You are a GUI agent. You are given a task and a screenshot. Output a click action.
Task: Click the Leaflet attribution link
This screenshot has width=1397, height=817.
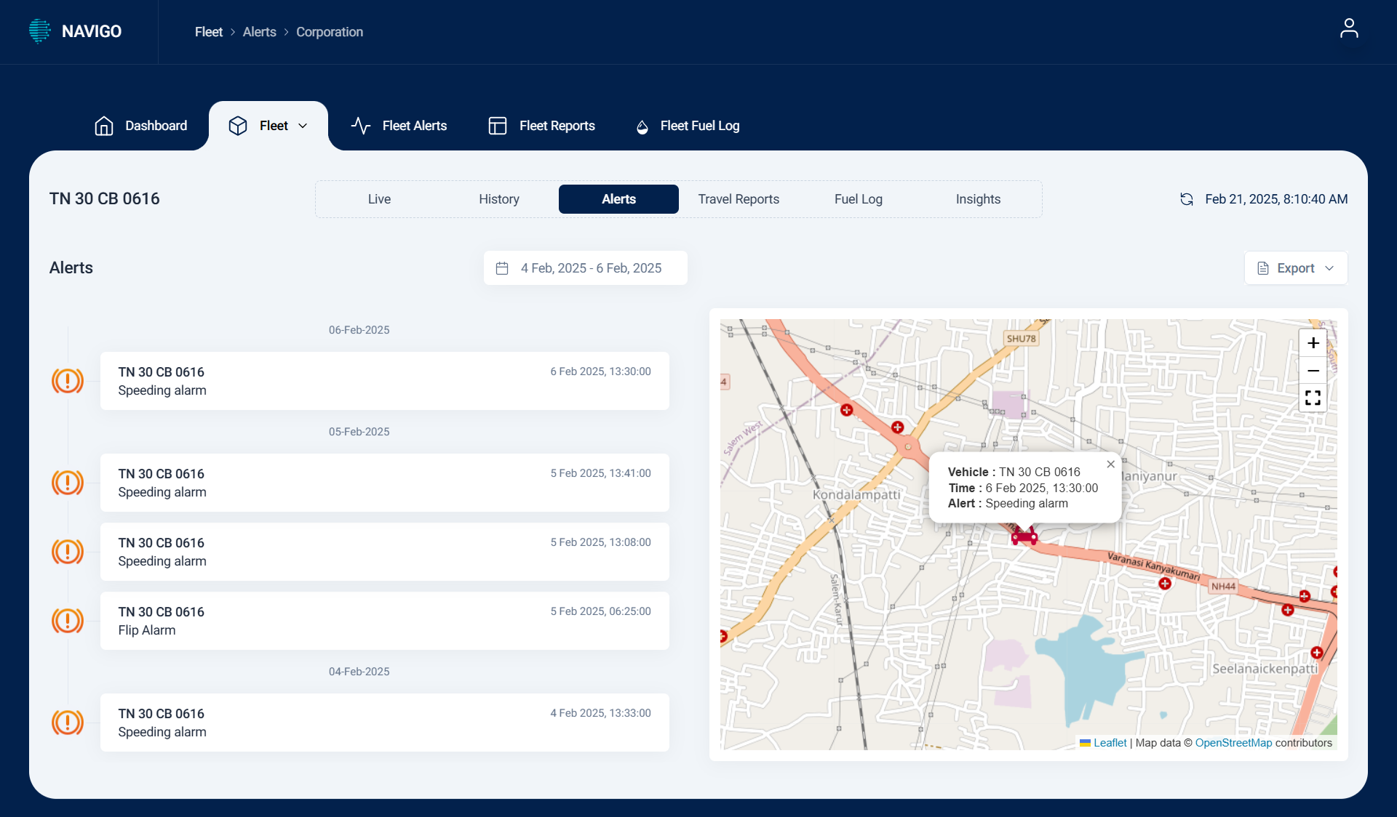pyautogui.click(x=1110, y=743)
